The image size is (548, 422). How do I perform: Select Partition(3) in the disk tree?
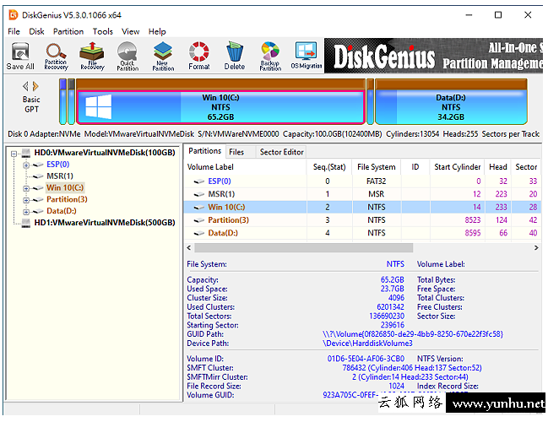67,199
